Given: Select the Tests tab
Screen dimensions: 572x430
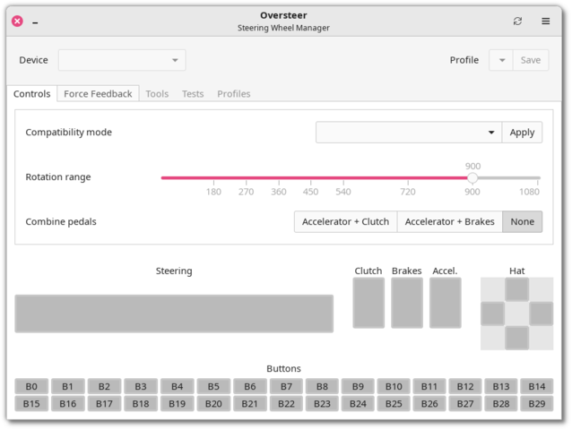Looking at the screenshot, I should point(193,94).
